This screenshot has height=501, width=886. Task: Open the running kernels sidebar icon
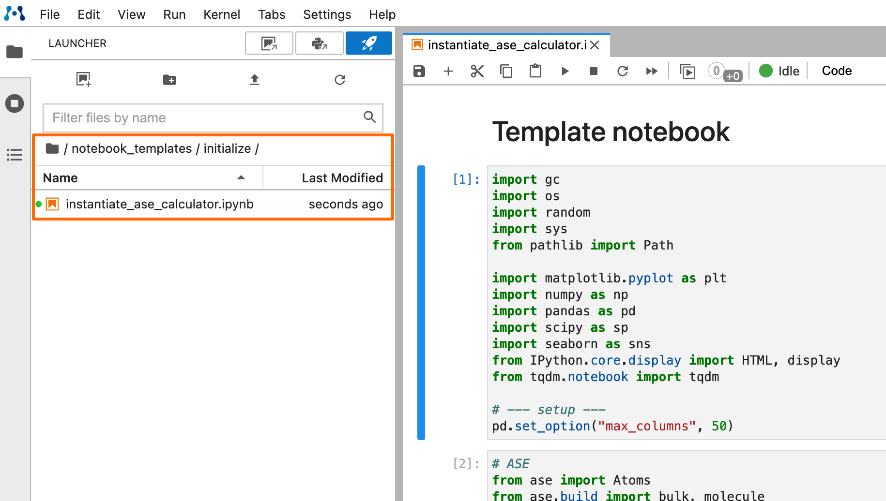15,103
